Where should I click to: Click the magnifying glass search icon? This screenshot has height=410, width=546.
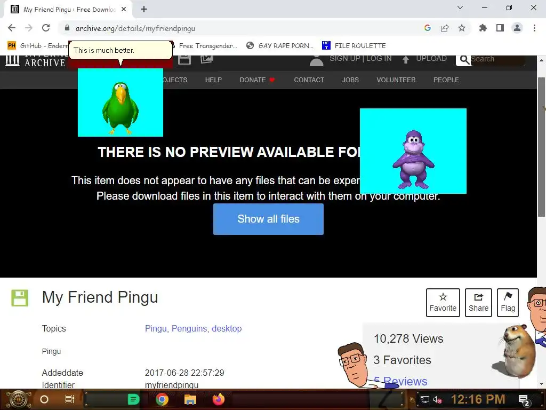point(464,60)
